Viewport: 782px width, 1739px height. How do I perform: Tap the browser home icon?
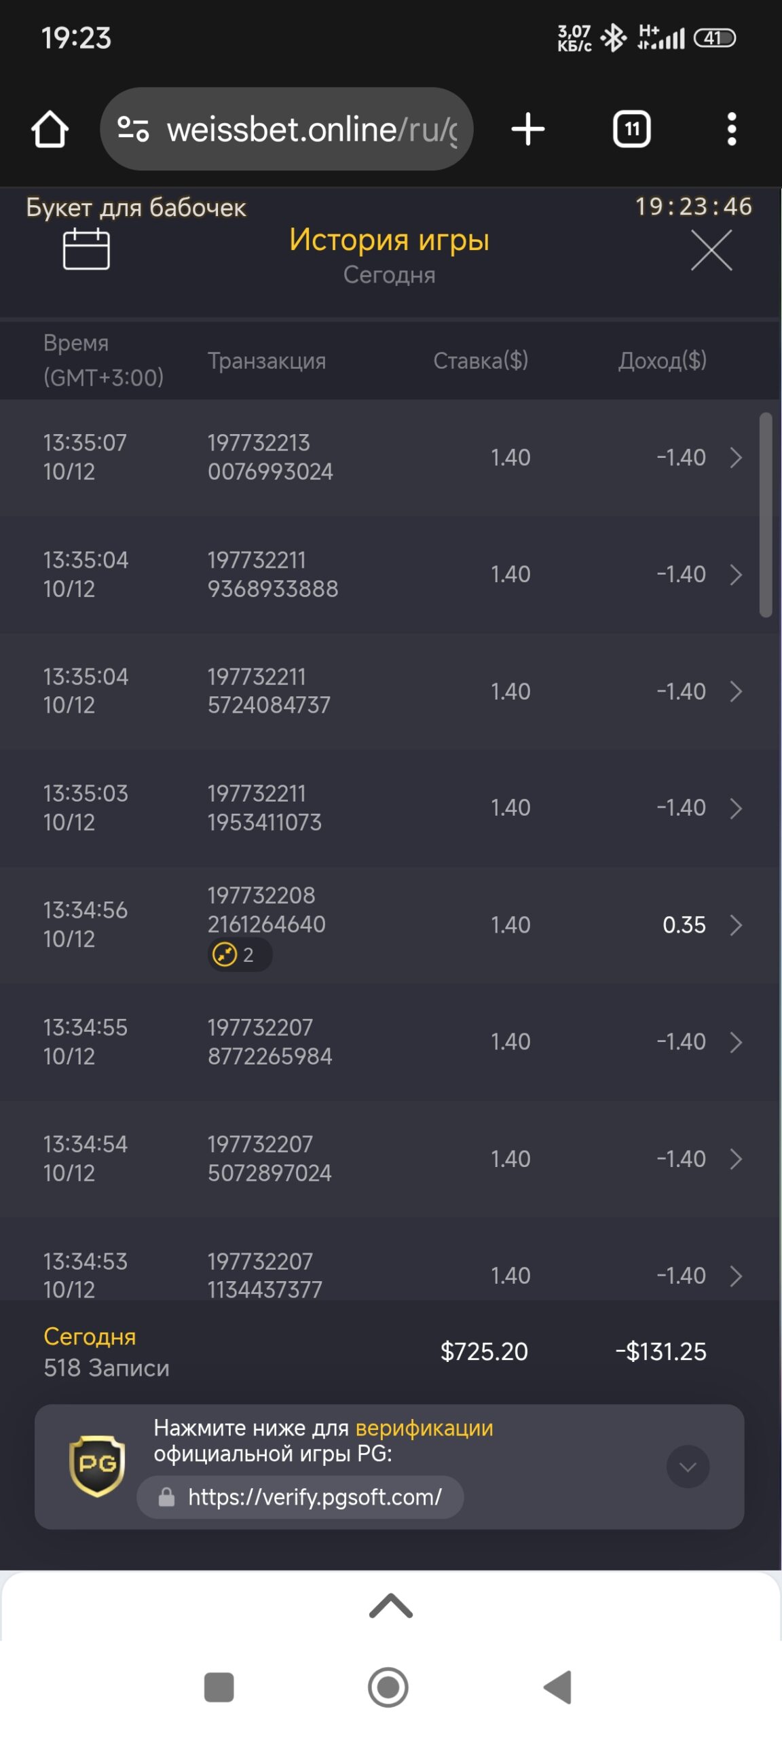[x=50, y=129]
